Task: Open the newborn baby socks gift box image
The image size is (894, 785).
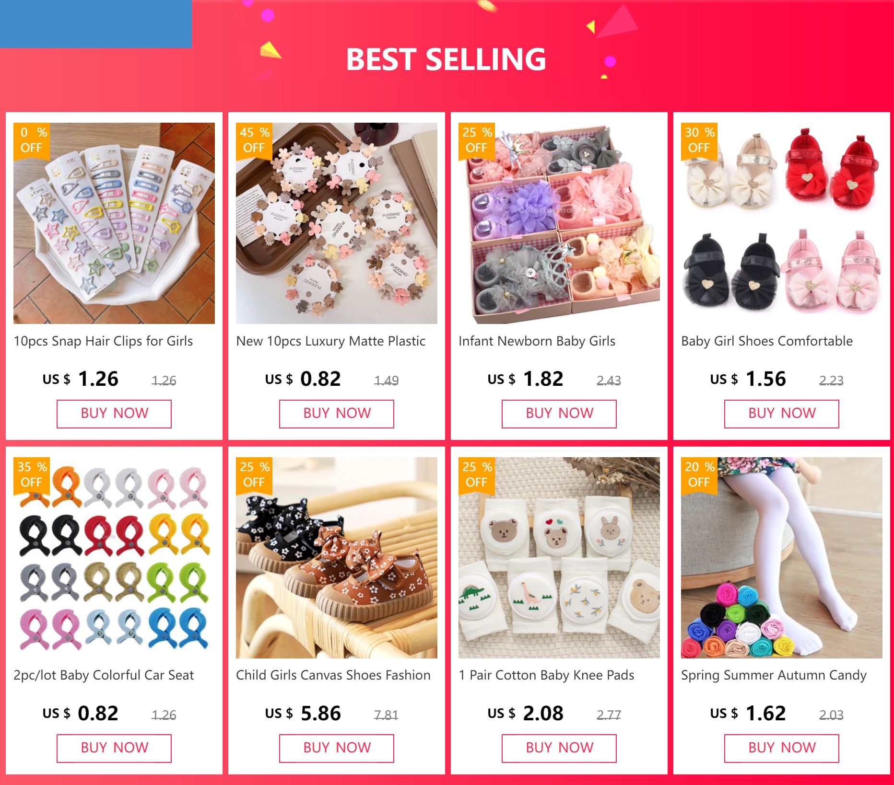Action: 559,223
